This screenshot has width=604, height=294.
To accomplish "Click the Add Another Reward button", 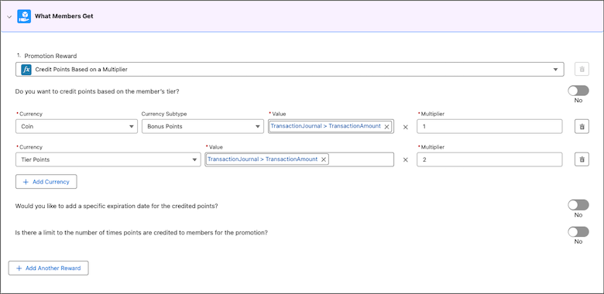I will 49,268.
